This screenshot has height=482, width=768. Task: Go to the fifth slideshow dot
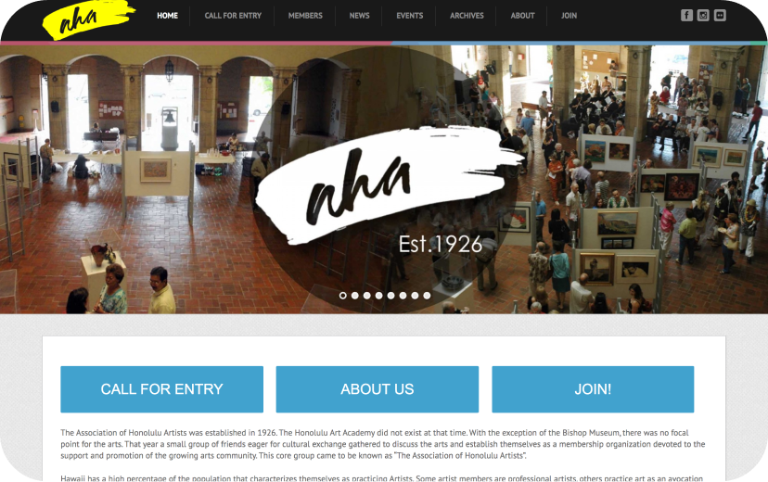390,296
